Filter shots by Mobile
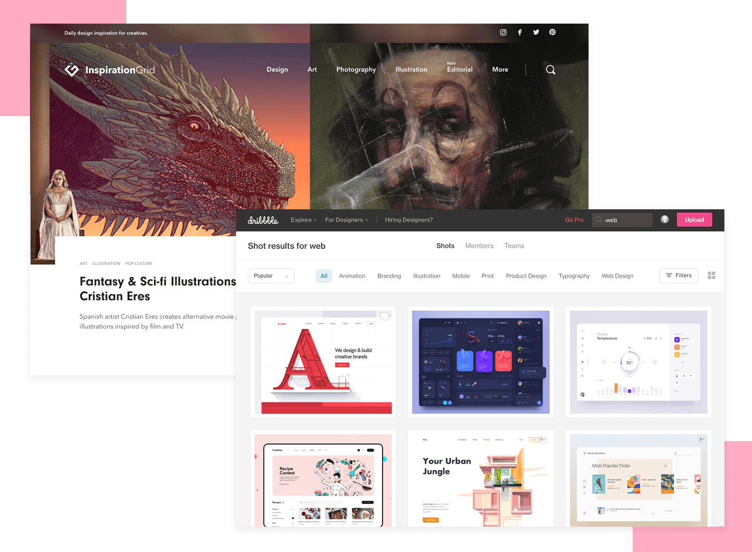Viewport: 752px width, 552px height. click(x=461, y=276)
